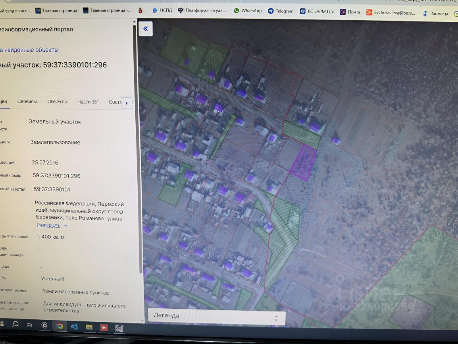Open File Explorer from taskbar
Viewport: 458px width, 344px height.
point(89,327)
